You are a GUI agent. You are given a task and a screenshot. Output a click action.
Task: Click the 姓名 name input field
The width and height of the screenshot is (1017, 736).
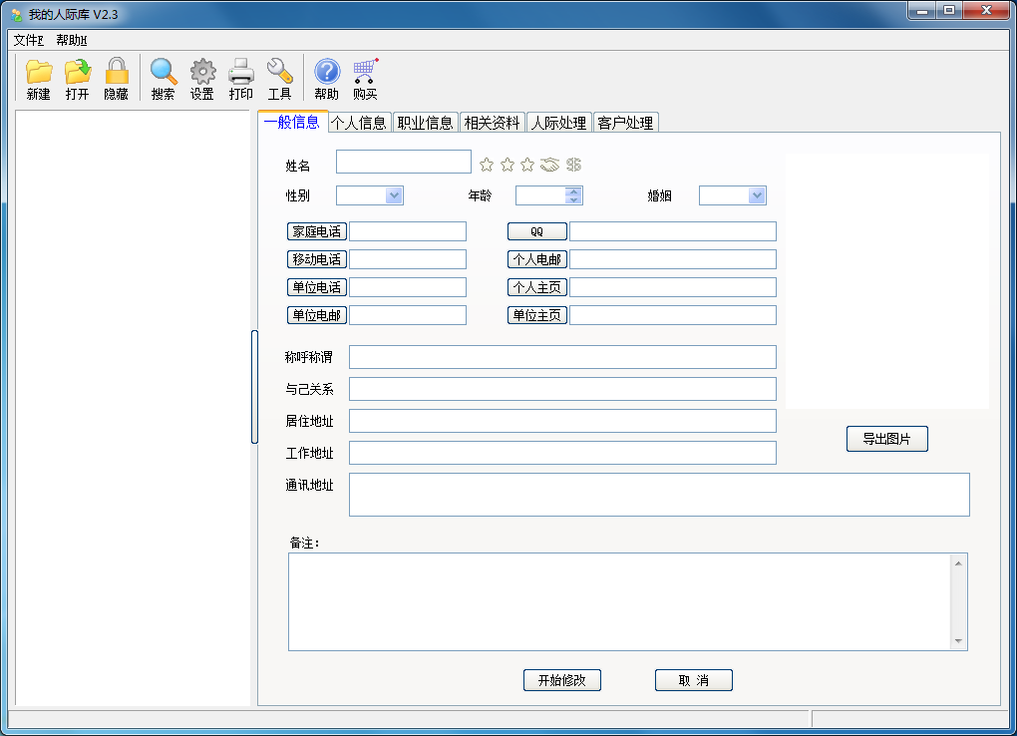tap(404, 162)
